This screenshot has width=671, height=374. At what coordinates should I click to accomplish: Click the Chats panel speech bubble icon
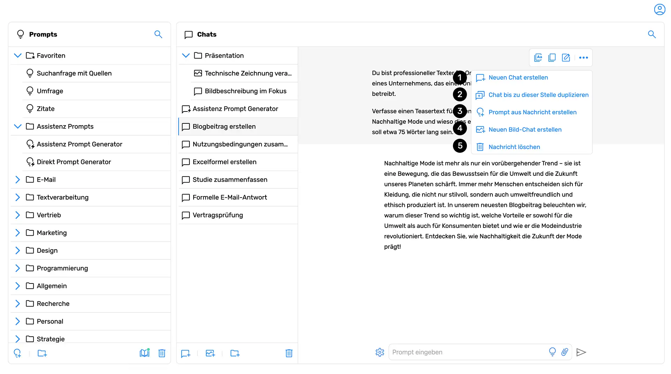tap(189, 35)
